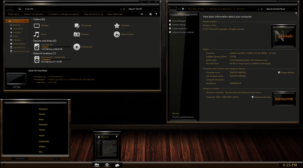Click Map network drive in the command bar

coord(93,14)
